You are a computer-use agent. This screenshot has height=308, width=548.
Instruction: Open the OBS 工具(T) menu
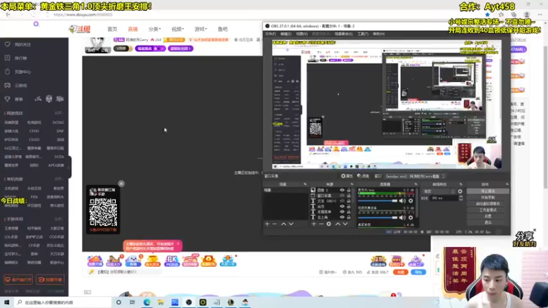[363, 34]
